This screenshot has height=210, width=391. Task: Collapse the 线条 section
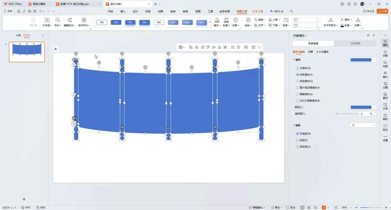pyautogui.click(x=294, y=125)
